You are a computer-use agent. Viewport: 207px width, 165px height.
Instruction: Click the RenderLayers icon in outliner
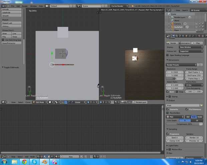172,17
